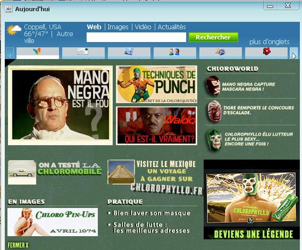Open the two-people contacts tab
The height and width of the screenshot is (250, 302).
click(175, 53)
